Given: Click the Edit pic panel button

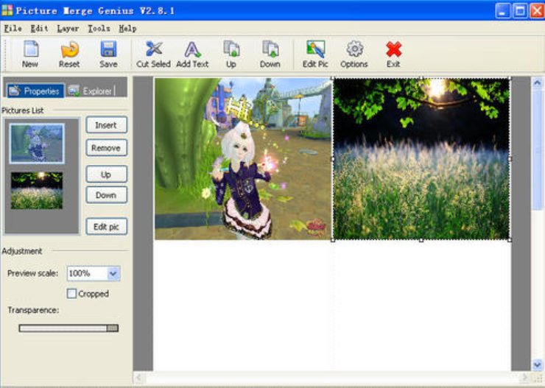Looking at the screenshot, I should coord(106,227).
